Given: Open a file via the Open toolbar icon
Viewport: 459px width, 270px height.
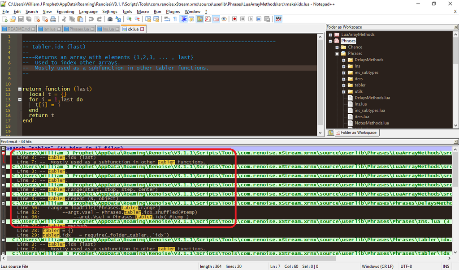Looking at the screenshot, I should pyautogui.click(x=13, y=19).
